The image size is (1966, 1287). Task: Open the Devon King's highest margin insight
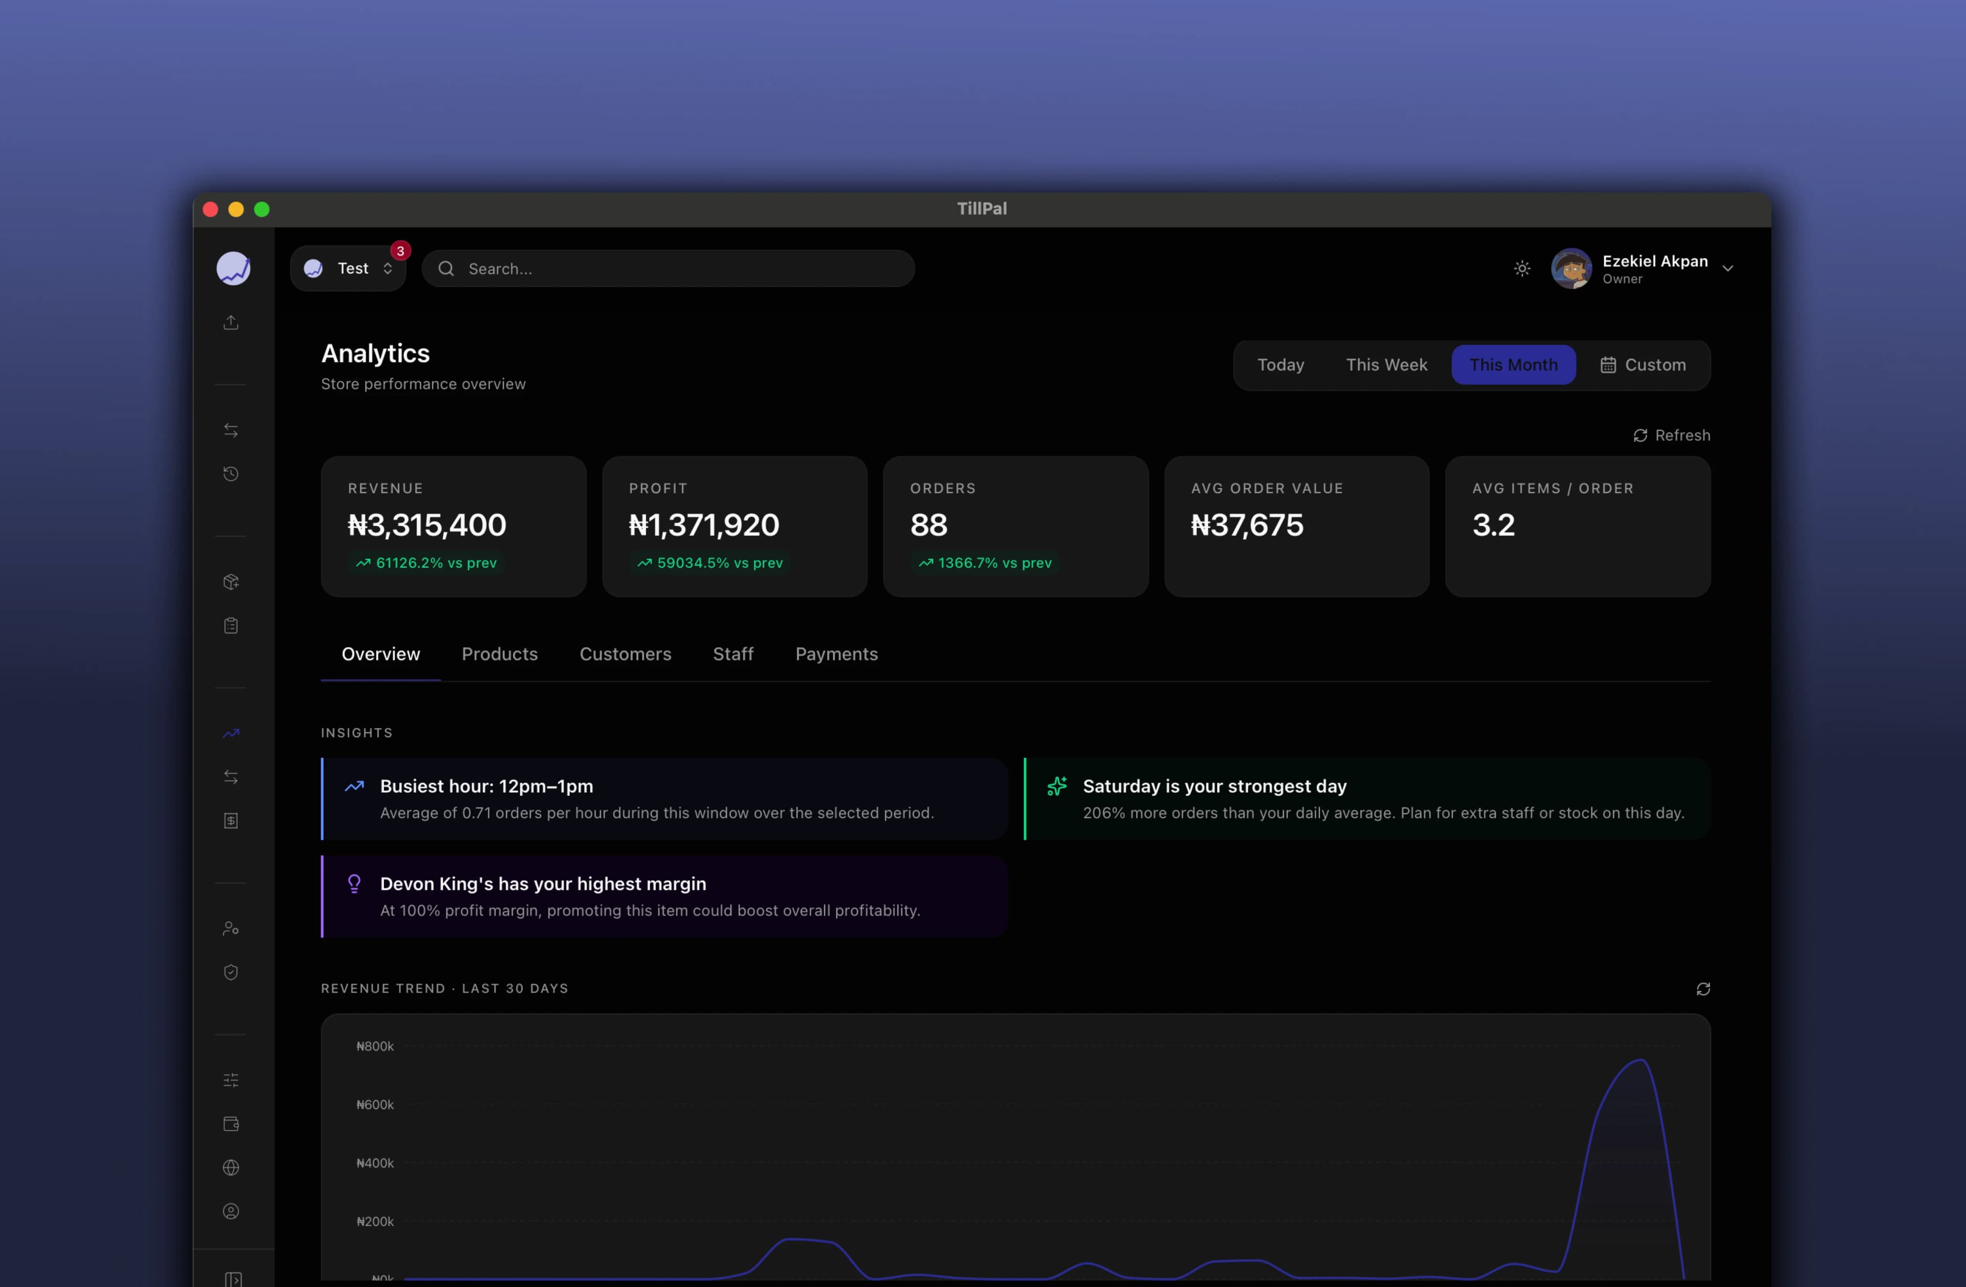point(664,897)
